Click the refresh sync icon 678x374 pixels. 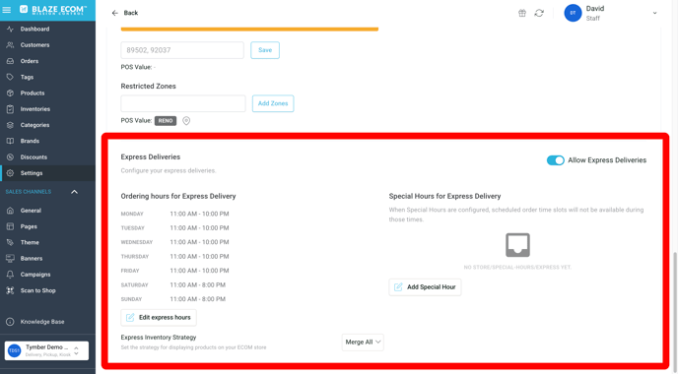point(539,13)
